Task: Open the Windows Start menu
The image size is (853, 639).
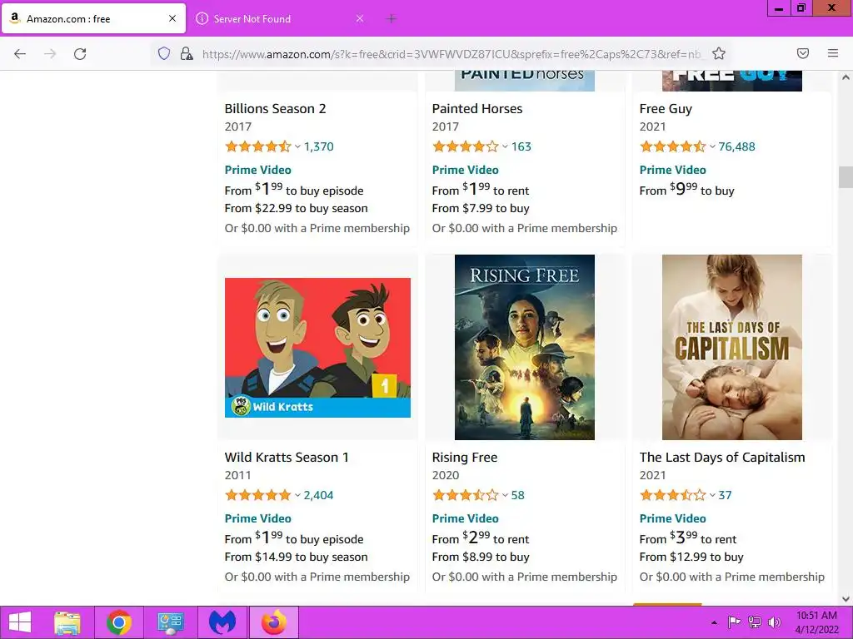Action: tap(20, 622)
